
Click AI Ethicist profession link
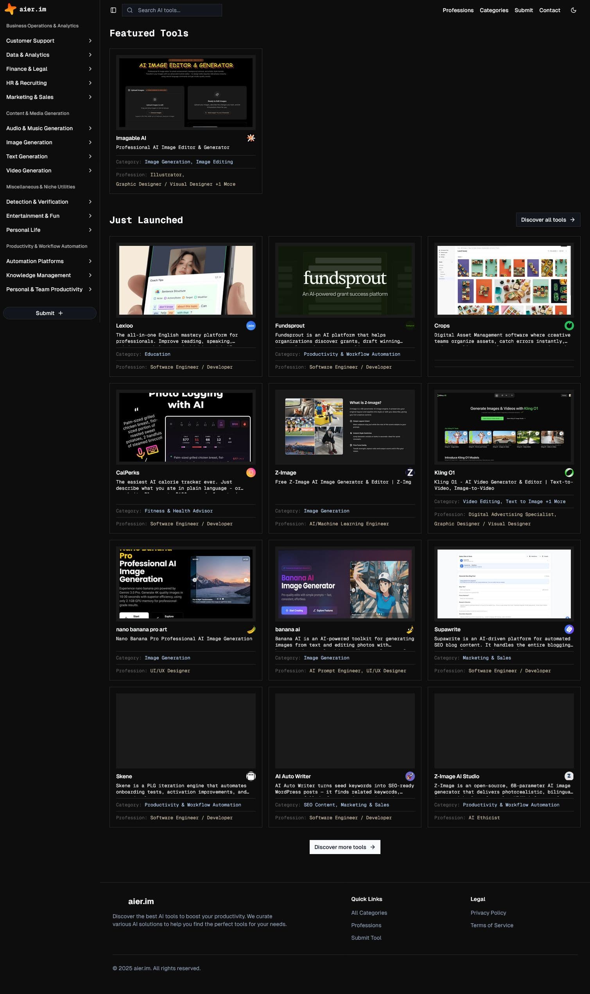pos(484,818)
